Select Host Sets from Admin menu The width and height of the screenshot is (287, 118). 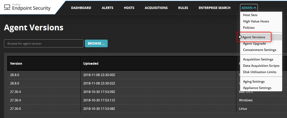point(250,15)
